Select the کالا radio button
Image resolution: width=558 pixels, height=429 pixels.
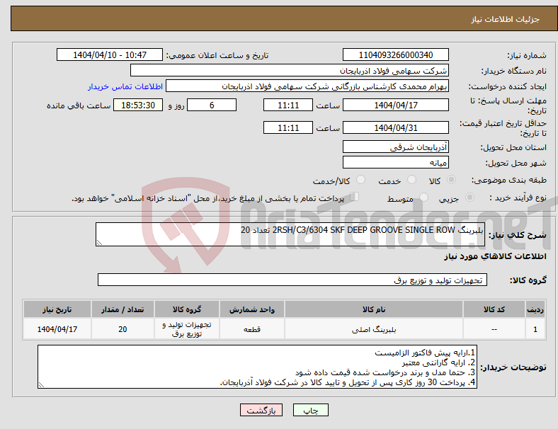coord(451,180)
